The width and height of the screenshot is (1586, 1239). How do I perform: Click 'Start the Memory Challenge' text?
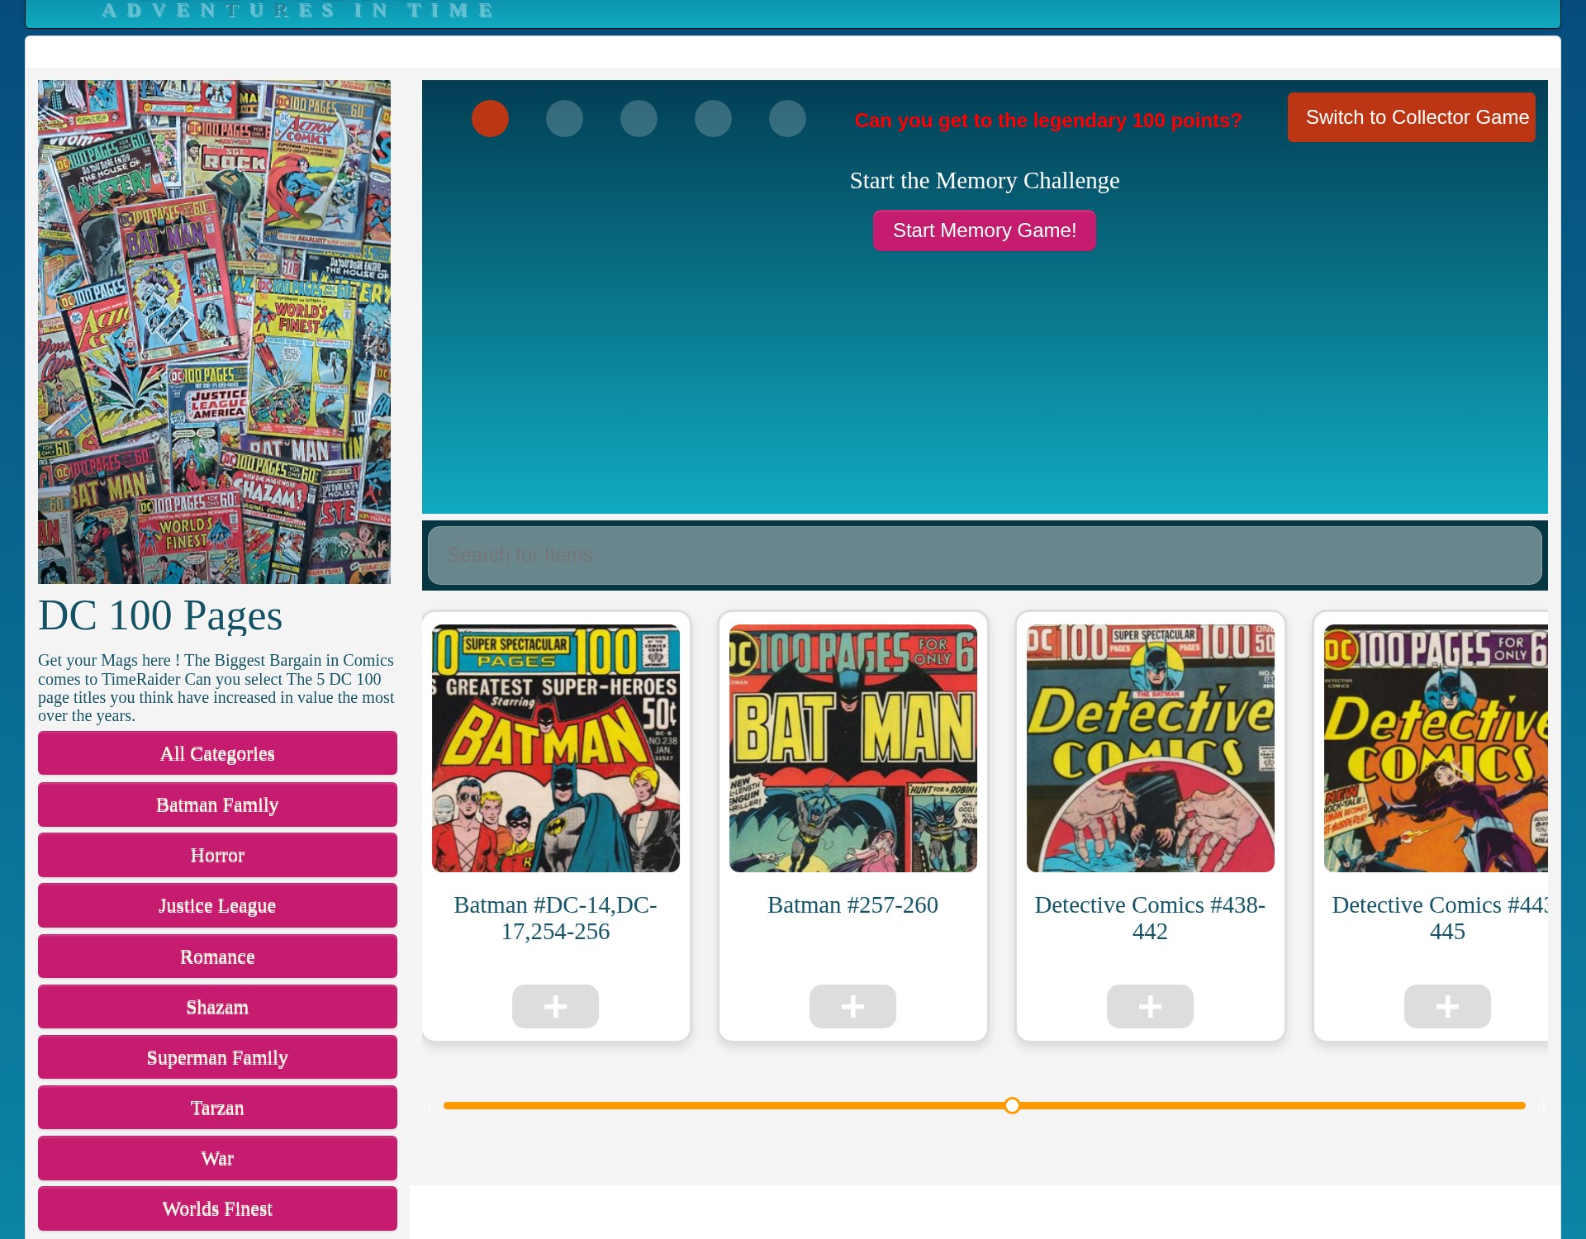coord(985,180)
